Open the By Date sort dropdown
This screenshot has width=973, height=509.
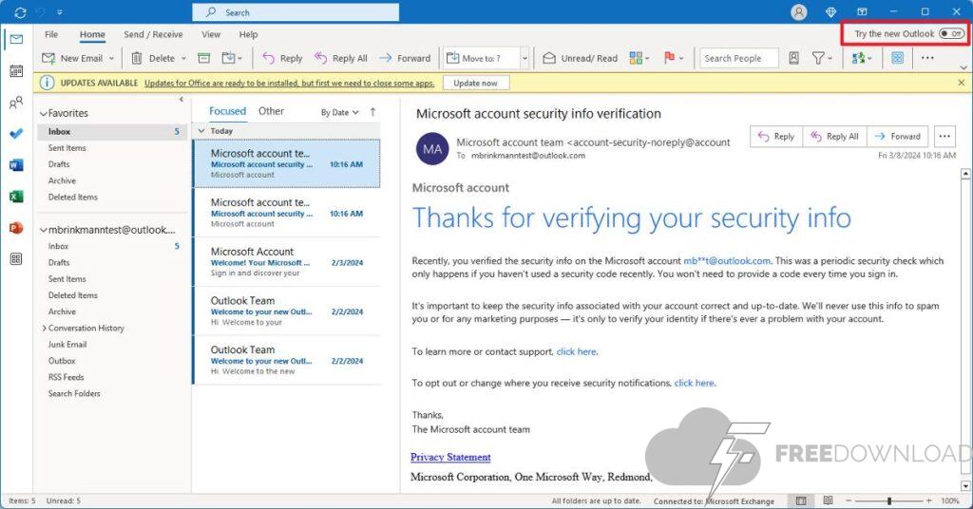click(x=339, y=112)
